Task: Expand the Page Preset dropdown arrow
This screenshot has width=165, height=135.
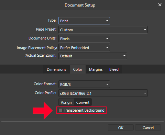Action: [145, 30]
